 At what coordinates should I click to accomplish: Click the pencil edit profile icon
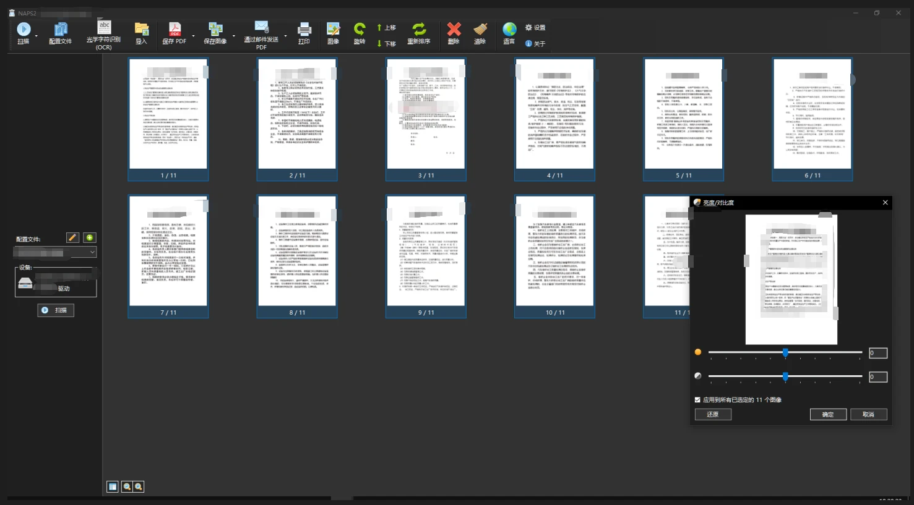pos(72,238)
